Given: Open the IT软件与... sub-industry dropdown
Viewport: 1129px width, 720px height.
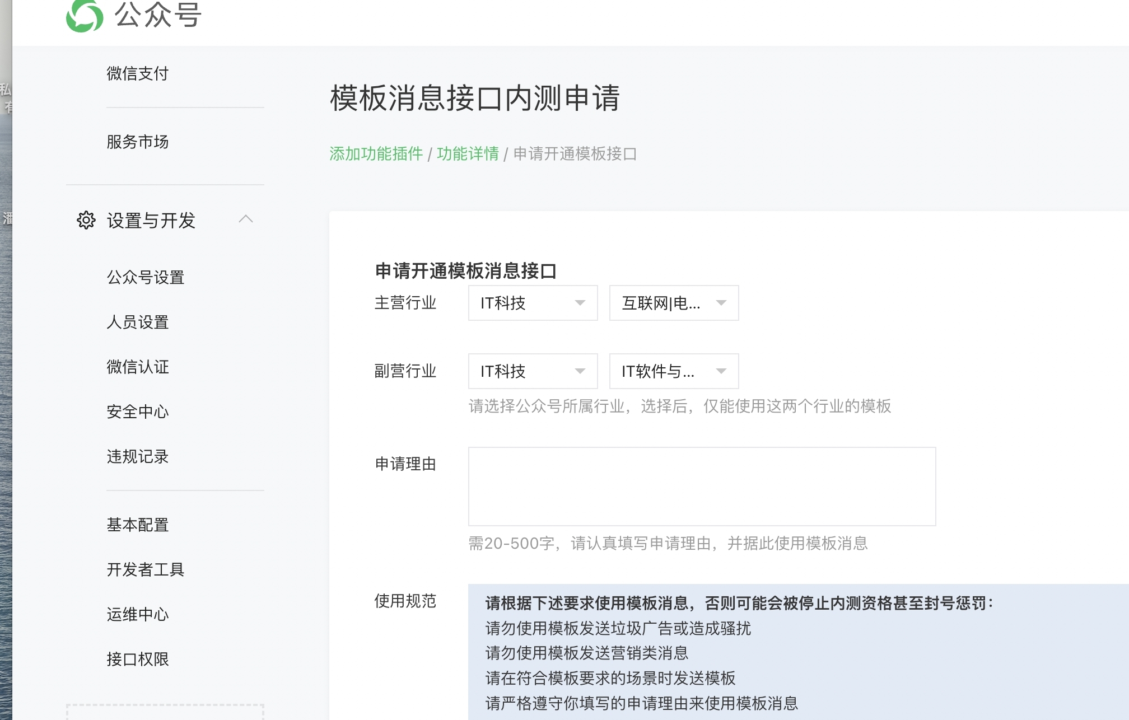Looking at the screenshot, I should tap(674, 371).
